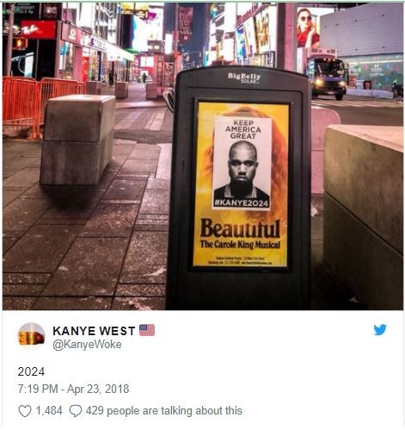Click the #KANYE2024 text on the flyer

click(x=242, y=203)
